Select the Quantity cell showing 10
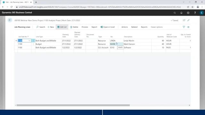This screenshot has height=115, width=205. click(159, 48)
